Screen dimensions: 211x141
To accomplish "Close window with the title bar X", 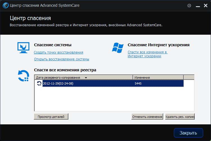I will 206,6.
